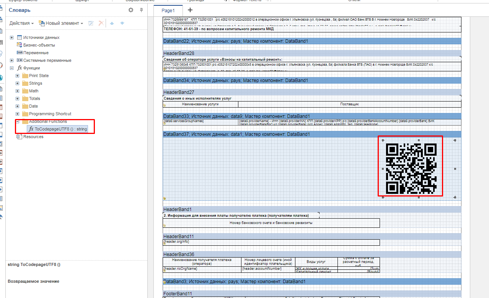
Task: Expand the Math folder
Action: [x=17, y=91]
